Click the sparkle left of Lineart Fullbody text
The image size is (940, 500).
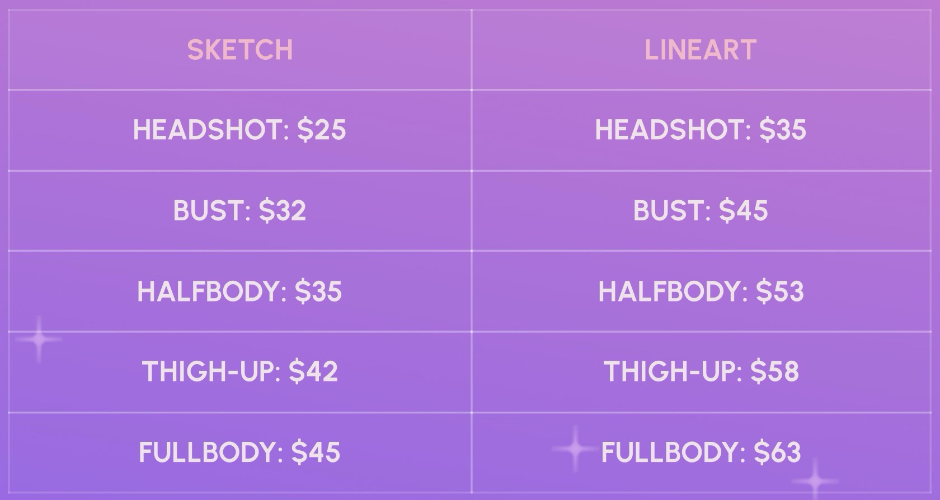pos(575,449)
